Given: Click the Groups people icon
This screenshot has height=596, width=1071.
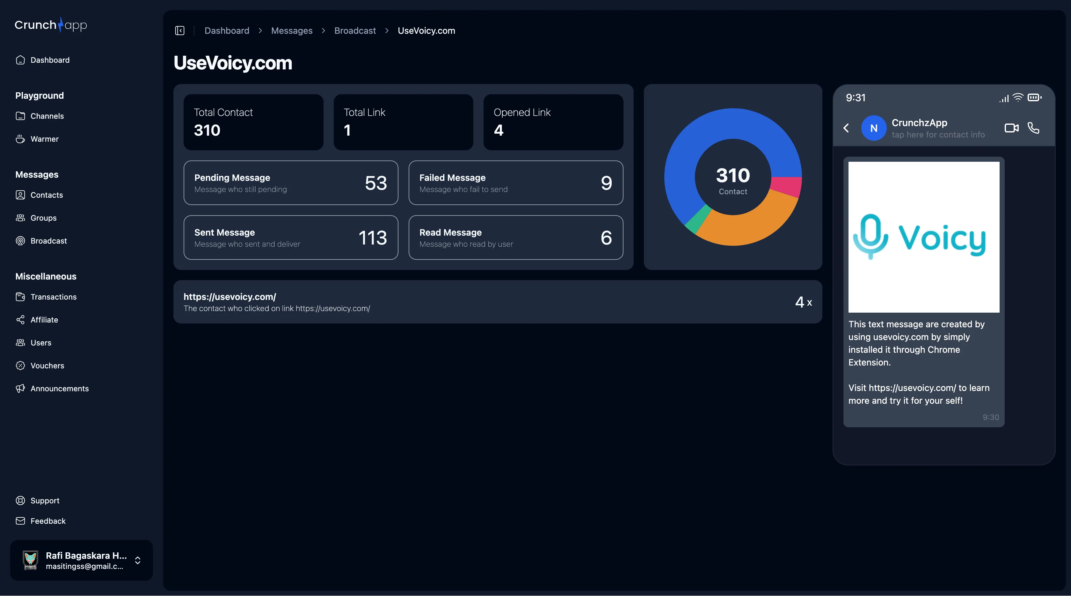Looking at the screenshot, I should 20,218.
